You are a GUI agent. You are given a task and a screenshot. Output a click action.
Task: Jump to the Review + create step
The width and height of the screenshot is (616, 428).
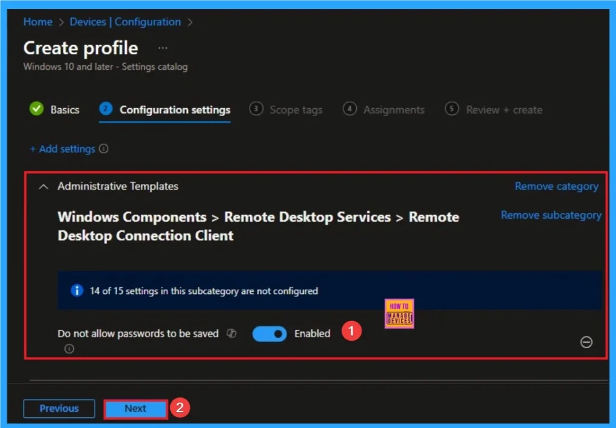(x=504, y=109)
